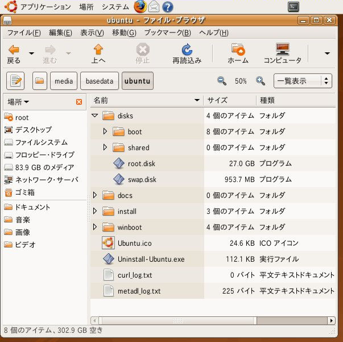Viewport: 343px width, 342px height.
Task: Expand the winboot folder
Action: pyautogui.click(x=95, y=227)
